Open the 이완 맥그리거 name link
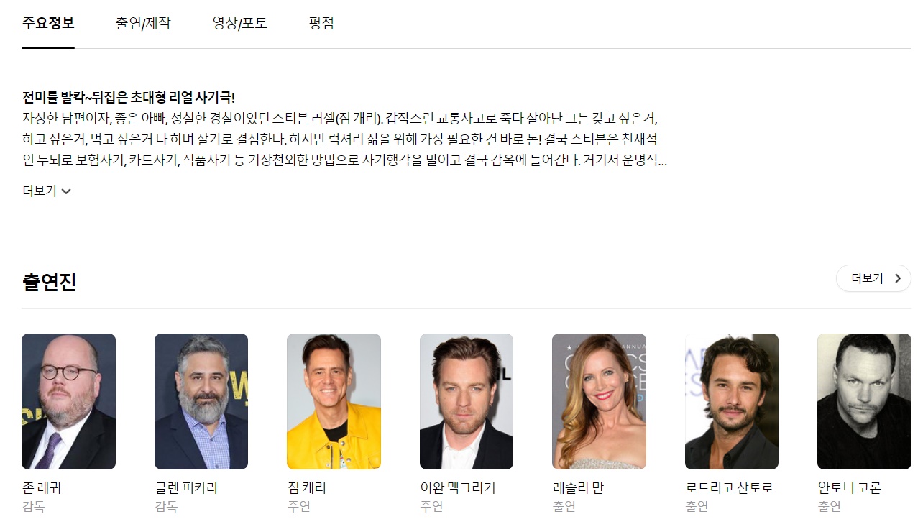The image size is (923, 532). click(458, 487)
